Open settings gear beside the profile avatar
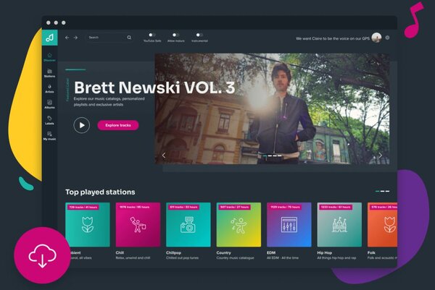The image size is (435, 290). coord(388,38)
